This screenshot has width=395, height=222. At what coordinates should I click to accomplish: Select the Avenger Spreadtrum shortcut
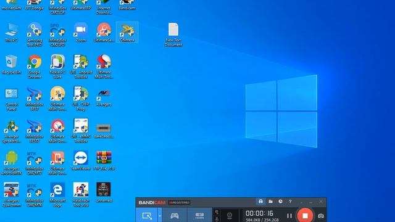point(11,131)
